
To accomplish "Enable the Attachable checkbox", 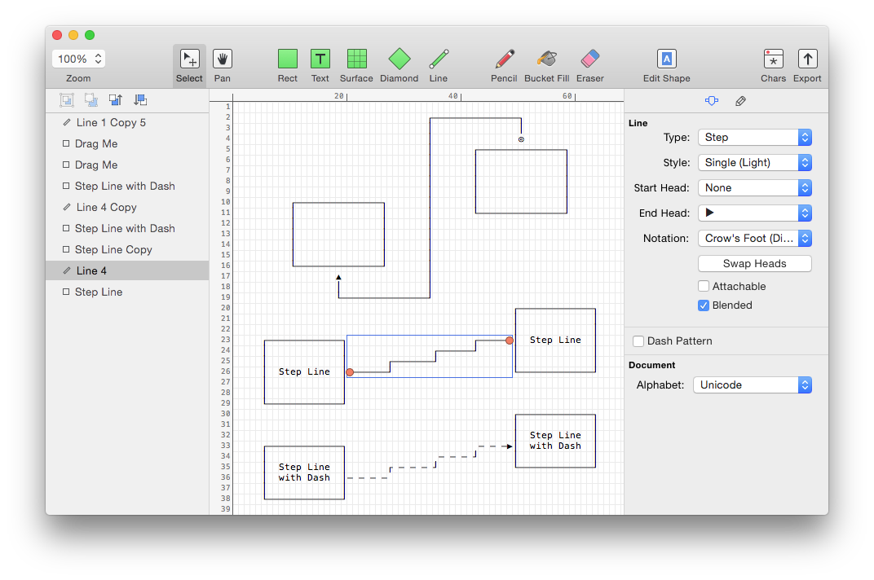I will [x=704, y=287].
